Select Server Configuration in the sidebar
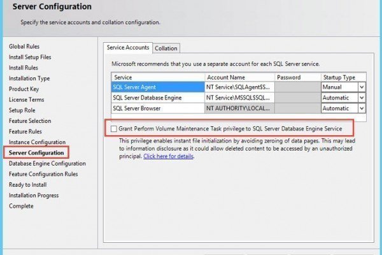Viewport: 382px width, 255px height. point(36,153)
